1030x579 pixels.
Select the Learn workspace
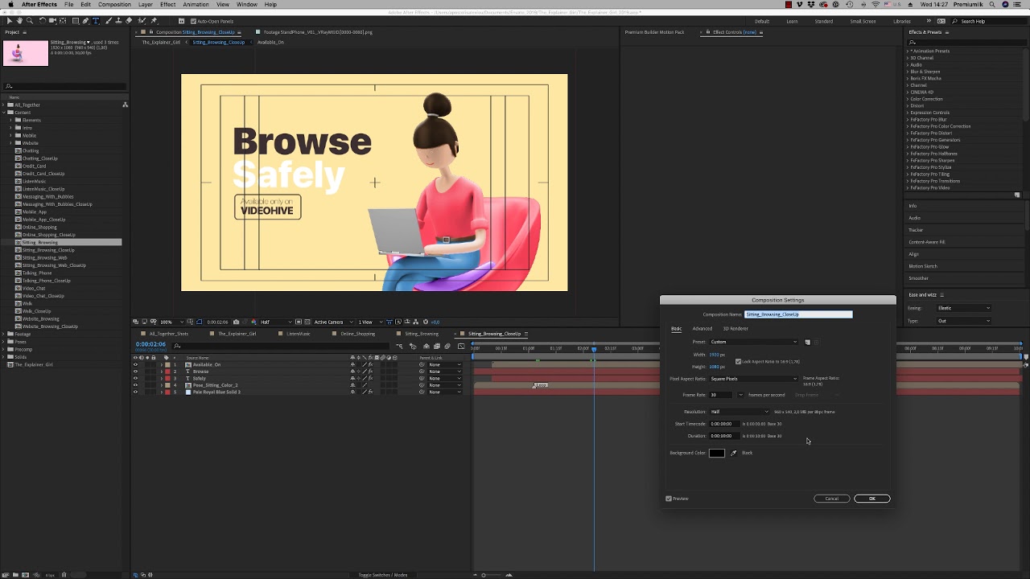(x=792, y=21)
